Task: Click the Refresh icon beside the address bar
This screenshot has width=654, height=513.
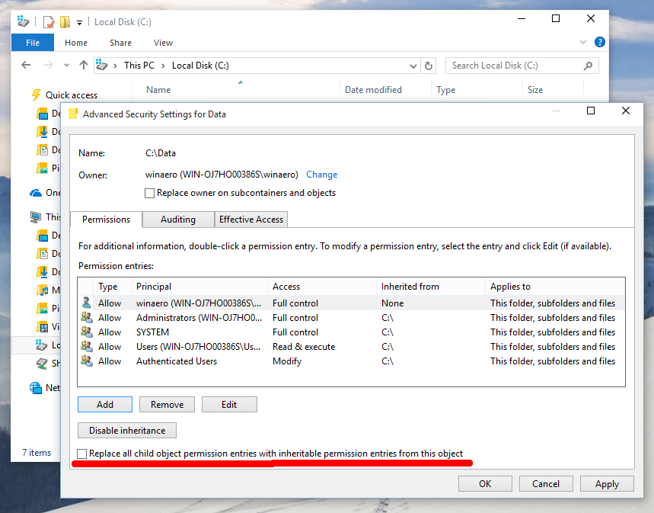Action: click(x=429, y=66)
